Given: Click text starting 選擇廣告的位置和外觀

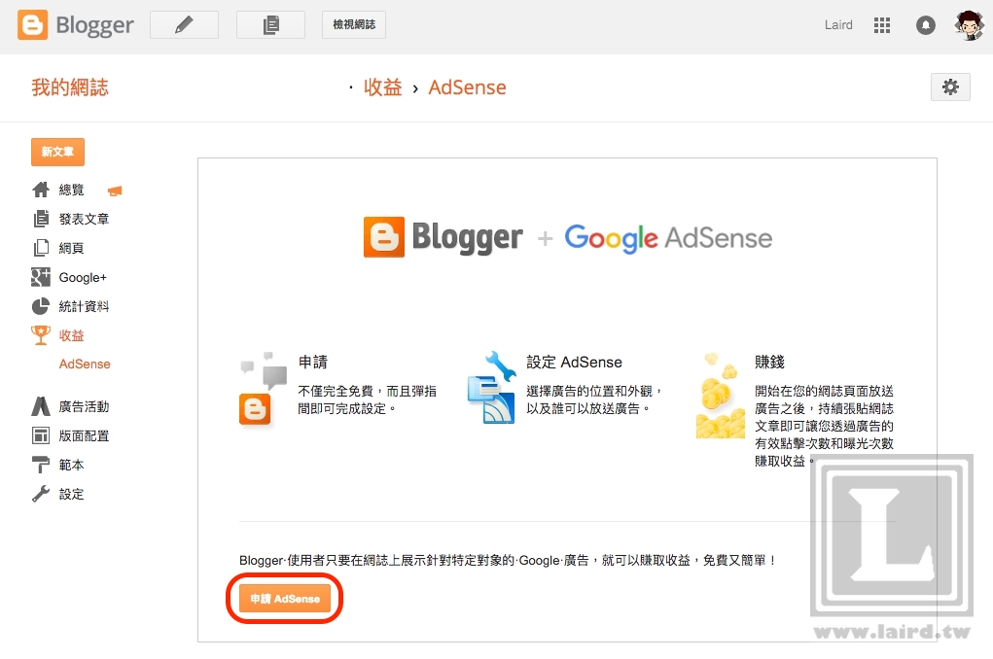Looking at the screenshot, I should [594, 400].
